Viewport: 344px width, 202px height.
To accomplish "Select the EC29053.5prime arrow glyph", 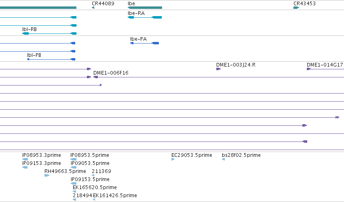I will click(x=173, y=159).
